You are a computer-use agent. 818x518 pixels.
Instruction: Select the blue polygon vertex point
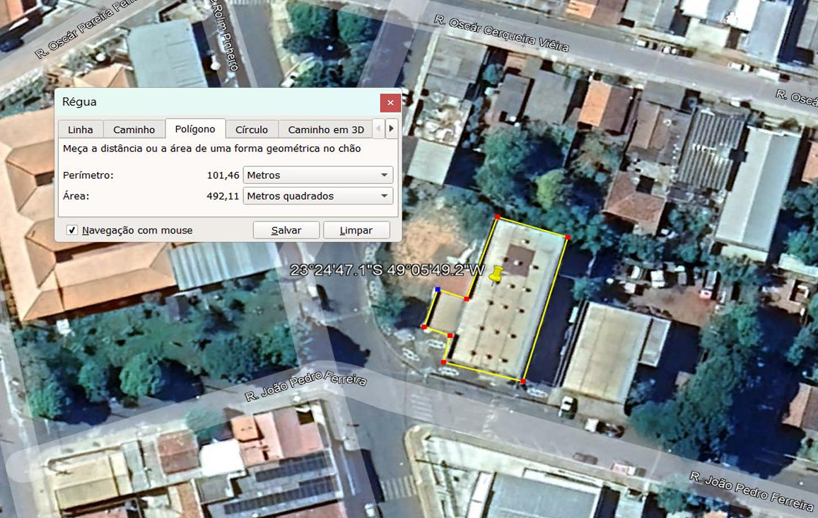point(438,290)
